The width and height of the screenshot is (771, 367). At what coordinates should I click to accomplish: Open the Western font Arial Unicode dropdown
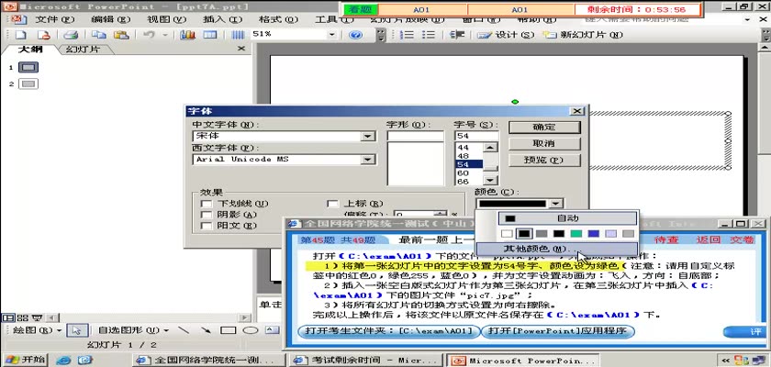tap(368, 159)
